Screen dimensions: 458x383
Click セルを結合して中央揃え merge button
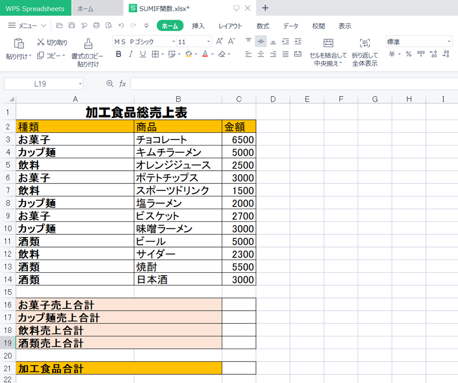[328, 53]
